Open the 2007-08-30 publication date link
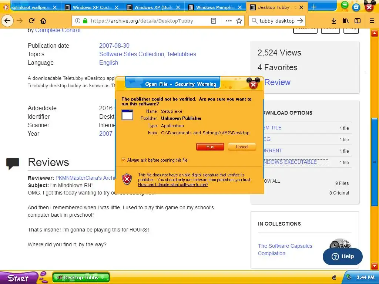 [x=114, y=45]
